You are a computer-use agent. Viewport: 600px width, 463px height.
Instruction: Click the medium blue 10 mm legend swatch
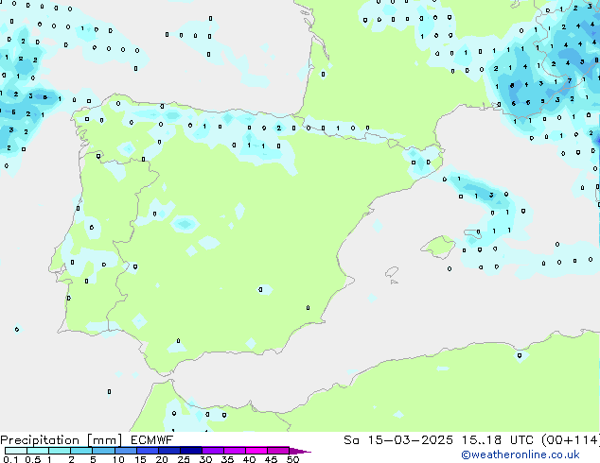point(125,451)
